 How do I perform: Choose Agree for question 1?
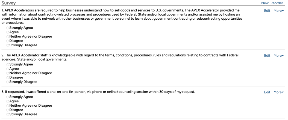point(8,32)
